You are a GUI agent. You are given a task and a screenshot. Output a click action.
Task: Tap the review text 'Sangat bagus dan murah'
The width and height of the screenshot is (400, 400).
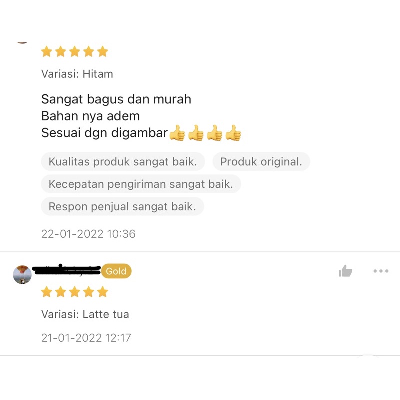(x=116, y=99)
